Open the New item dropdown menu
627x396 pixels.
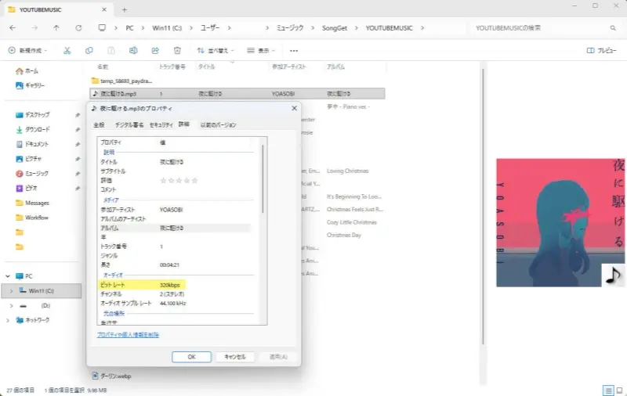(x=27, y=50)
